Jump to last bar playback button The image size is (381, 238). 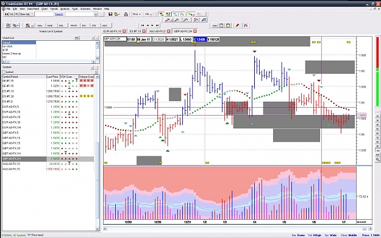[157, 25]
